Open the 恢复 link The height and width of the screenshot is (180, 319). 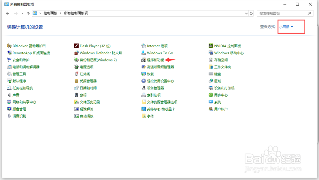click(150, 74)
